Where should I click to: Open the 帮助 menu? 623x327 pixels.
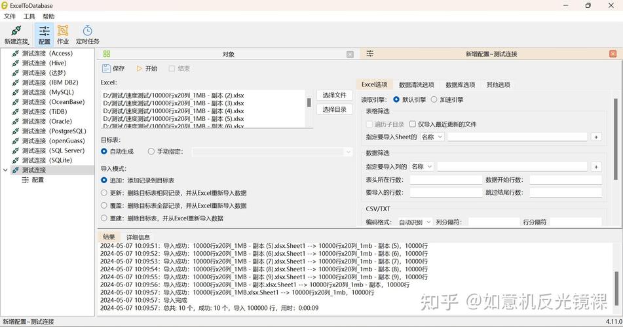48,16
